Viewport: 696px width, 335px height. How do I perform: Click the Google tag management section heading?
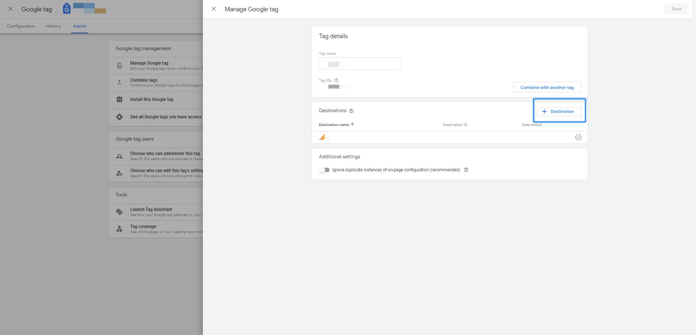pyautogui.click(x=143, y=49)
